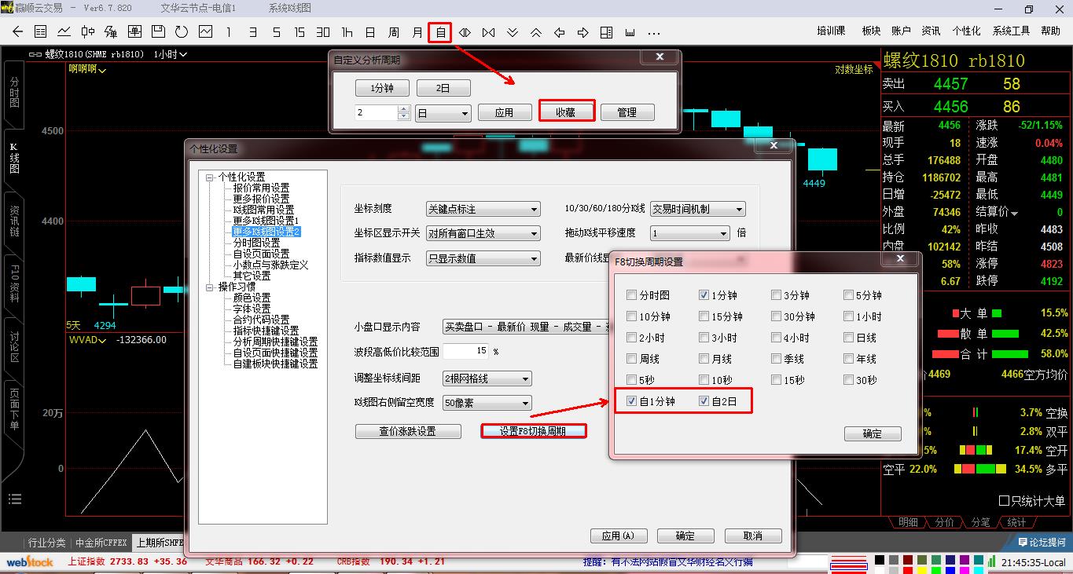Click the back arrow toolbar icon
Image resolution: width=1073 pixels, height=574 pixels.
click(17, 32)
